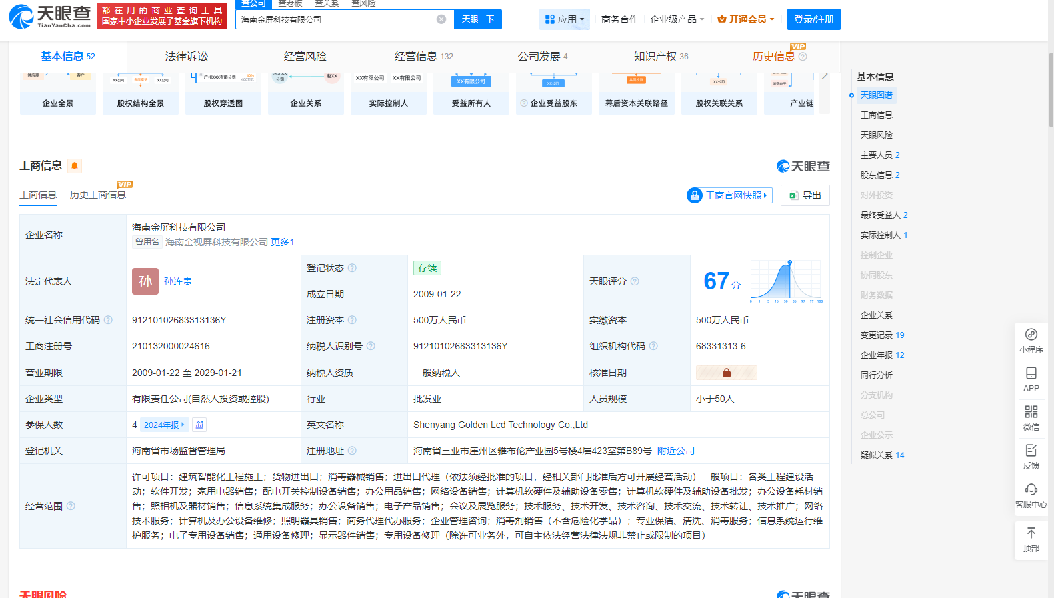This screenshot has height=598, width=1054.
Task: Expand the 应用 dropdown menu
Action: pos(564,19)
